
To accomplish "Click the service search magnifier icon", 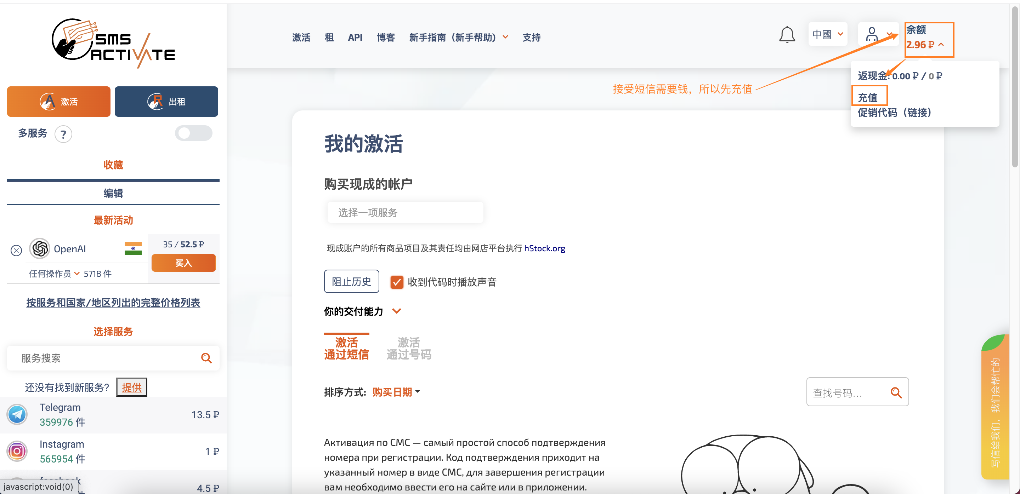I will tap(206, 358).
